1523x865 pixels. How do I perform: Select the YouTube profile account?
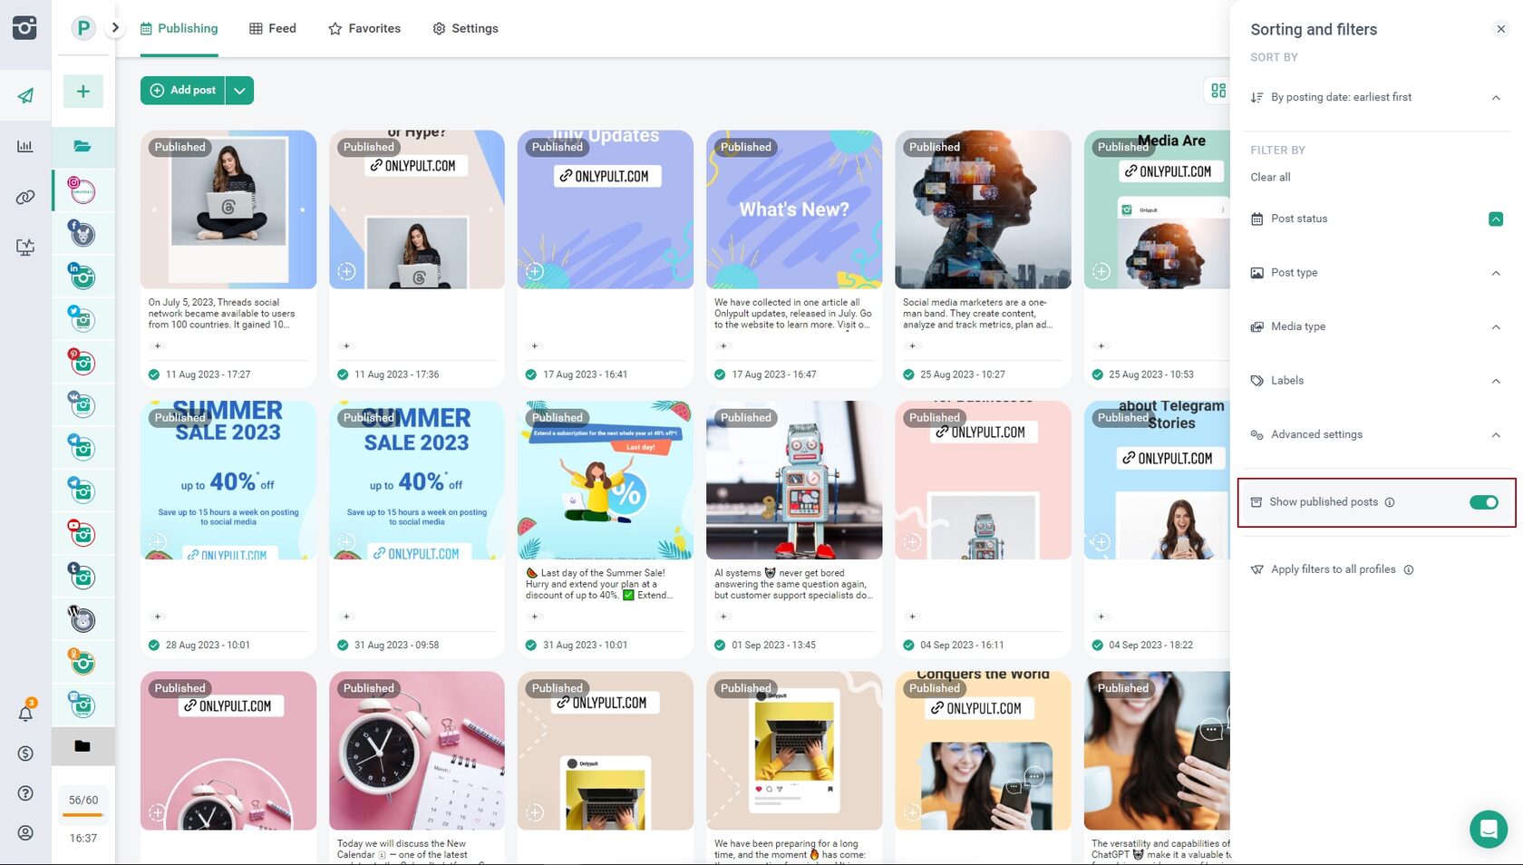(x=82, y=533)
